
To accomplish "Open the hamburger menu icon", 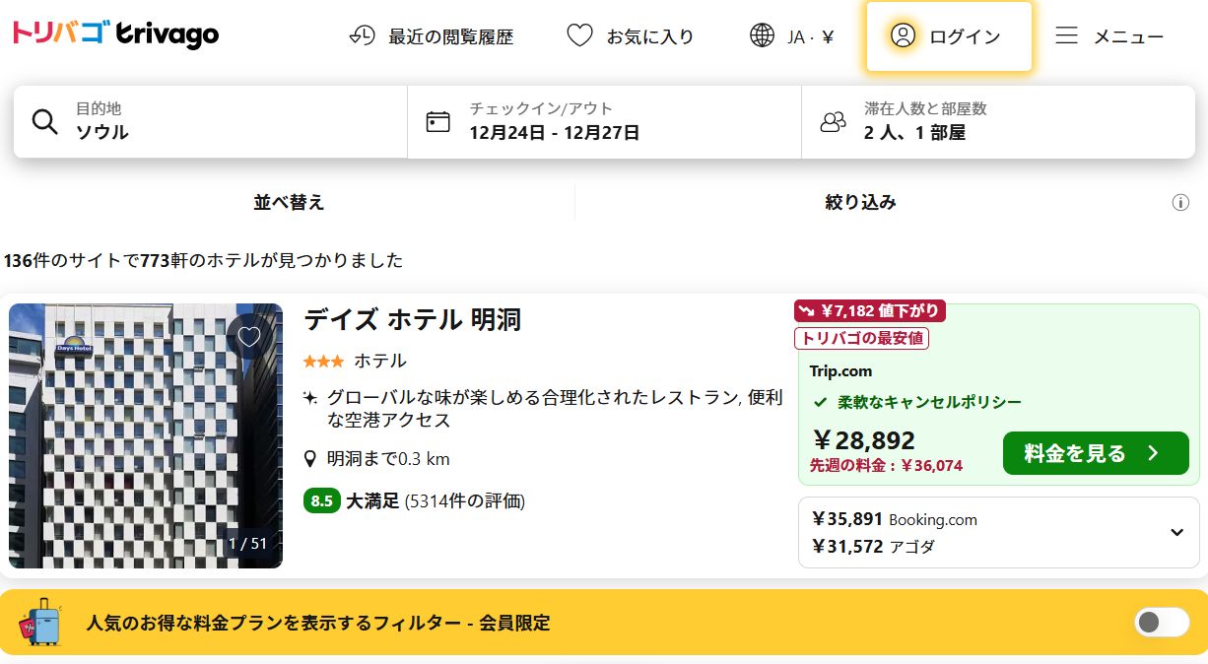I will pos(1066,36).
